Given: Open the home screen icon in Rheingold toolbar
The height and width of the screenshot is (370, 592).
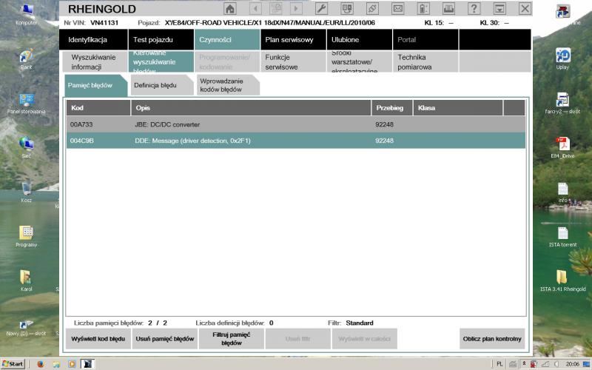Looking at the screenshot, I should [x=230, y=9].
